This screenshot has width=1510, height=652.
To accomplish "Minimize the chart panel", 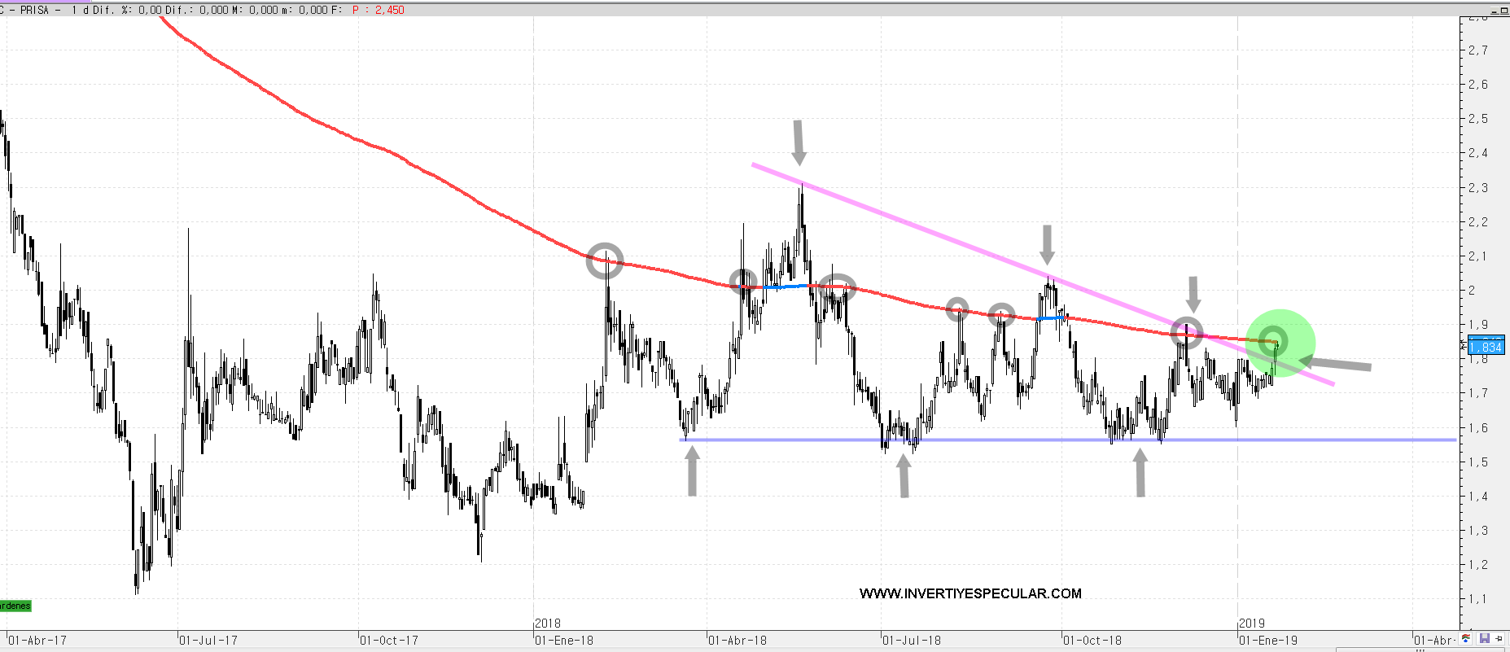I will (1495, 11).
